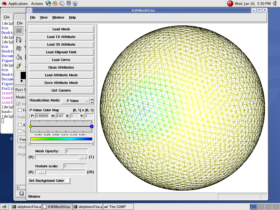The image size is (280, 210).
Task: Toggle the checked antialiasing checkbox in GIMP
Action: coord(19,104)
